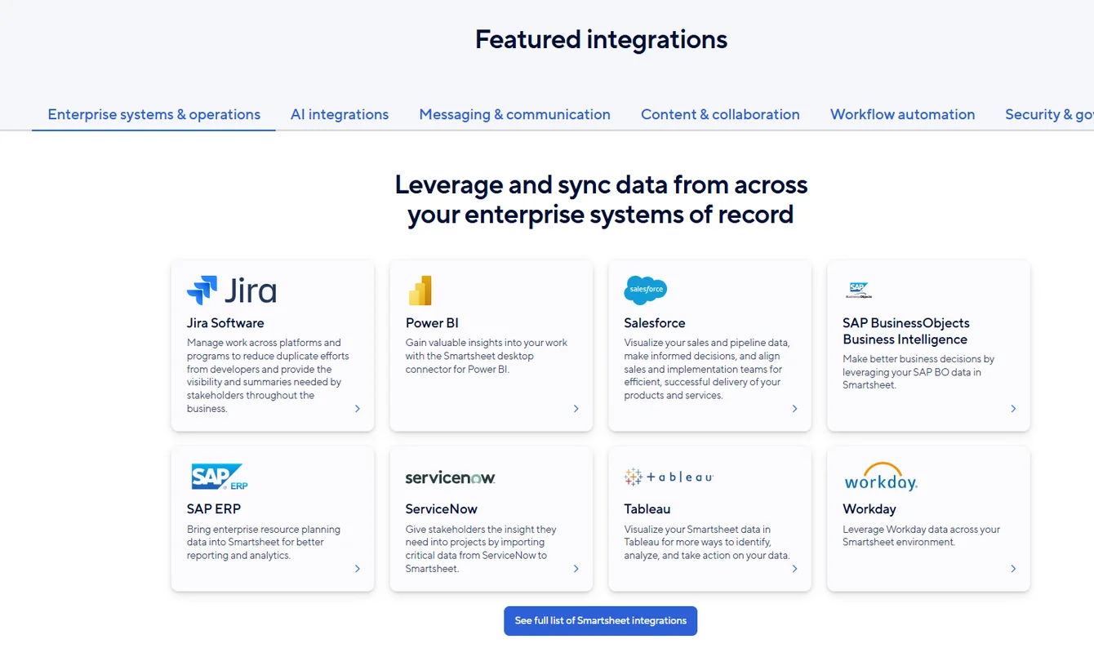The height and width of the screenshot is (661, 1094).
Task: Open the Tableau title link
Action: coord(647,509)
